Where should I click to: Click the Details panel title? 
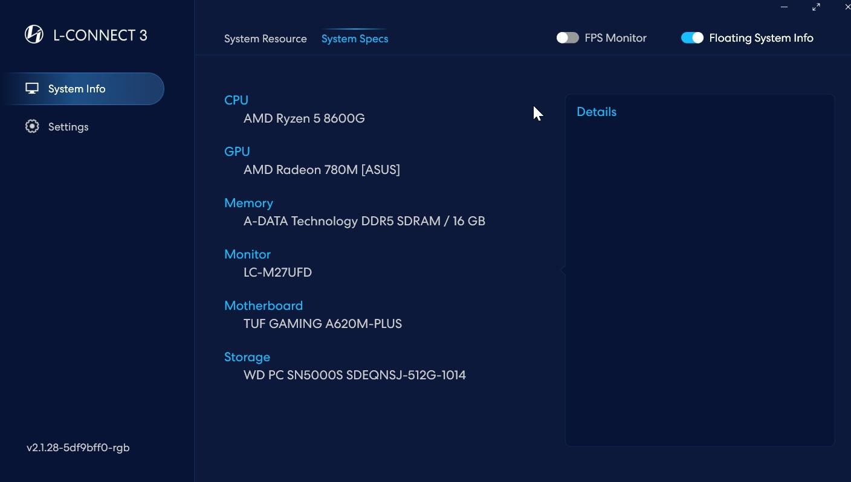pyautogui.click(x=597, y=112)
